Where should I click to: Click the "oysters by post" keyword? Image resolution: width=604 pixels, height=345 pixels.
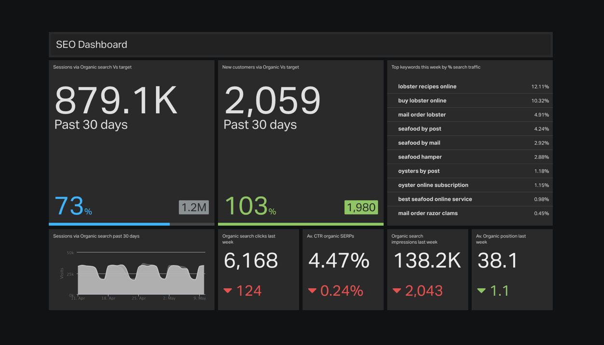pyautogui.click(x=419, y=171)
